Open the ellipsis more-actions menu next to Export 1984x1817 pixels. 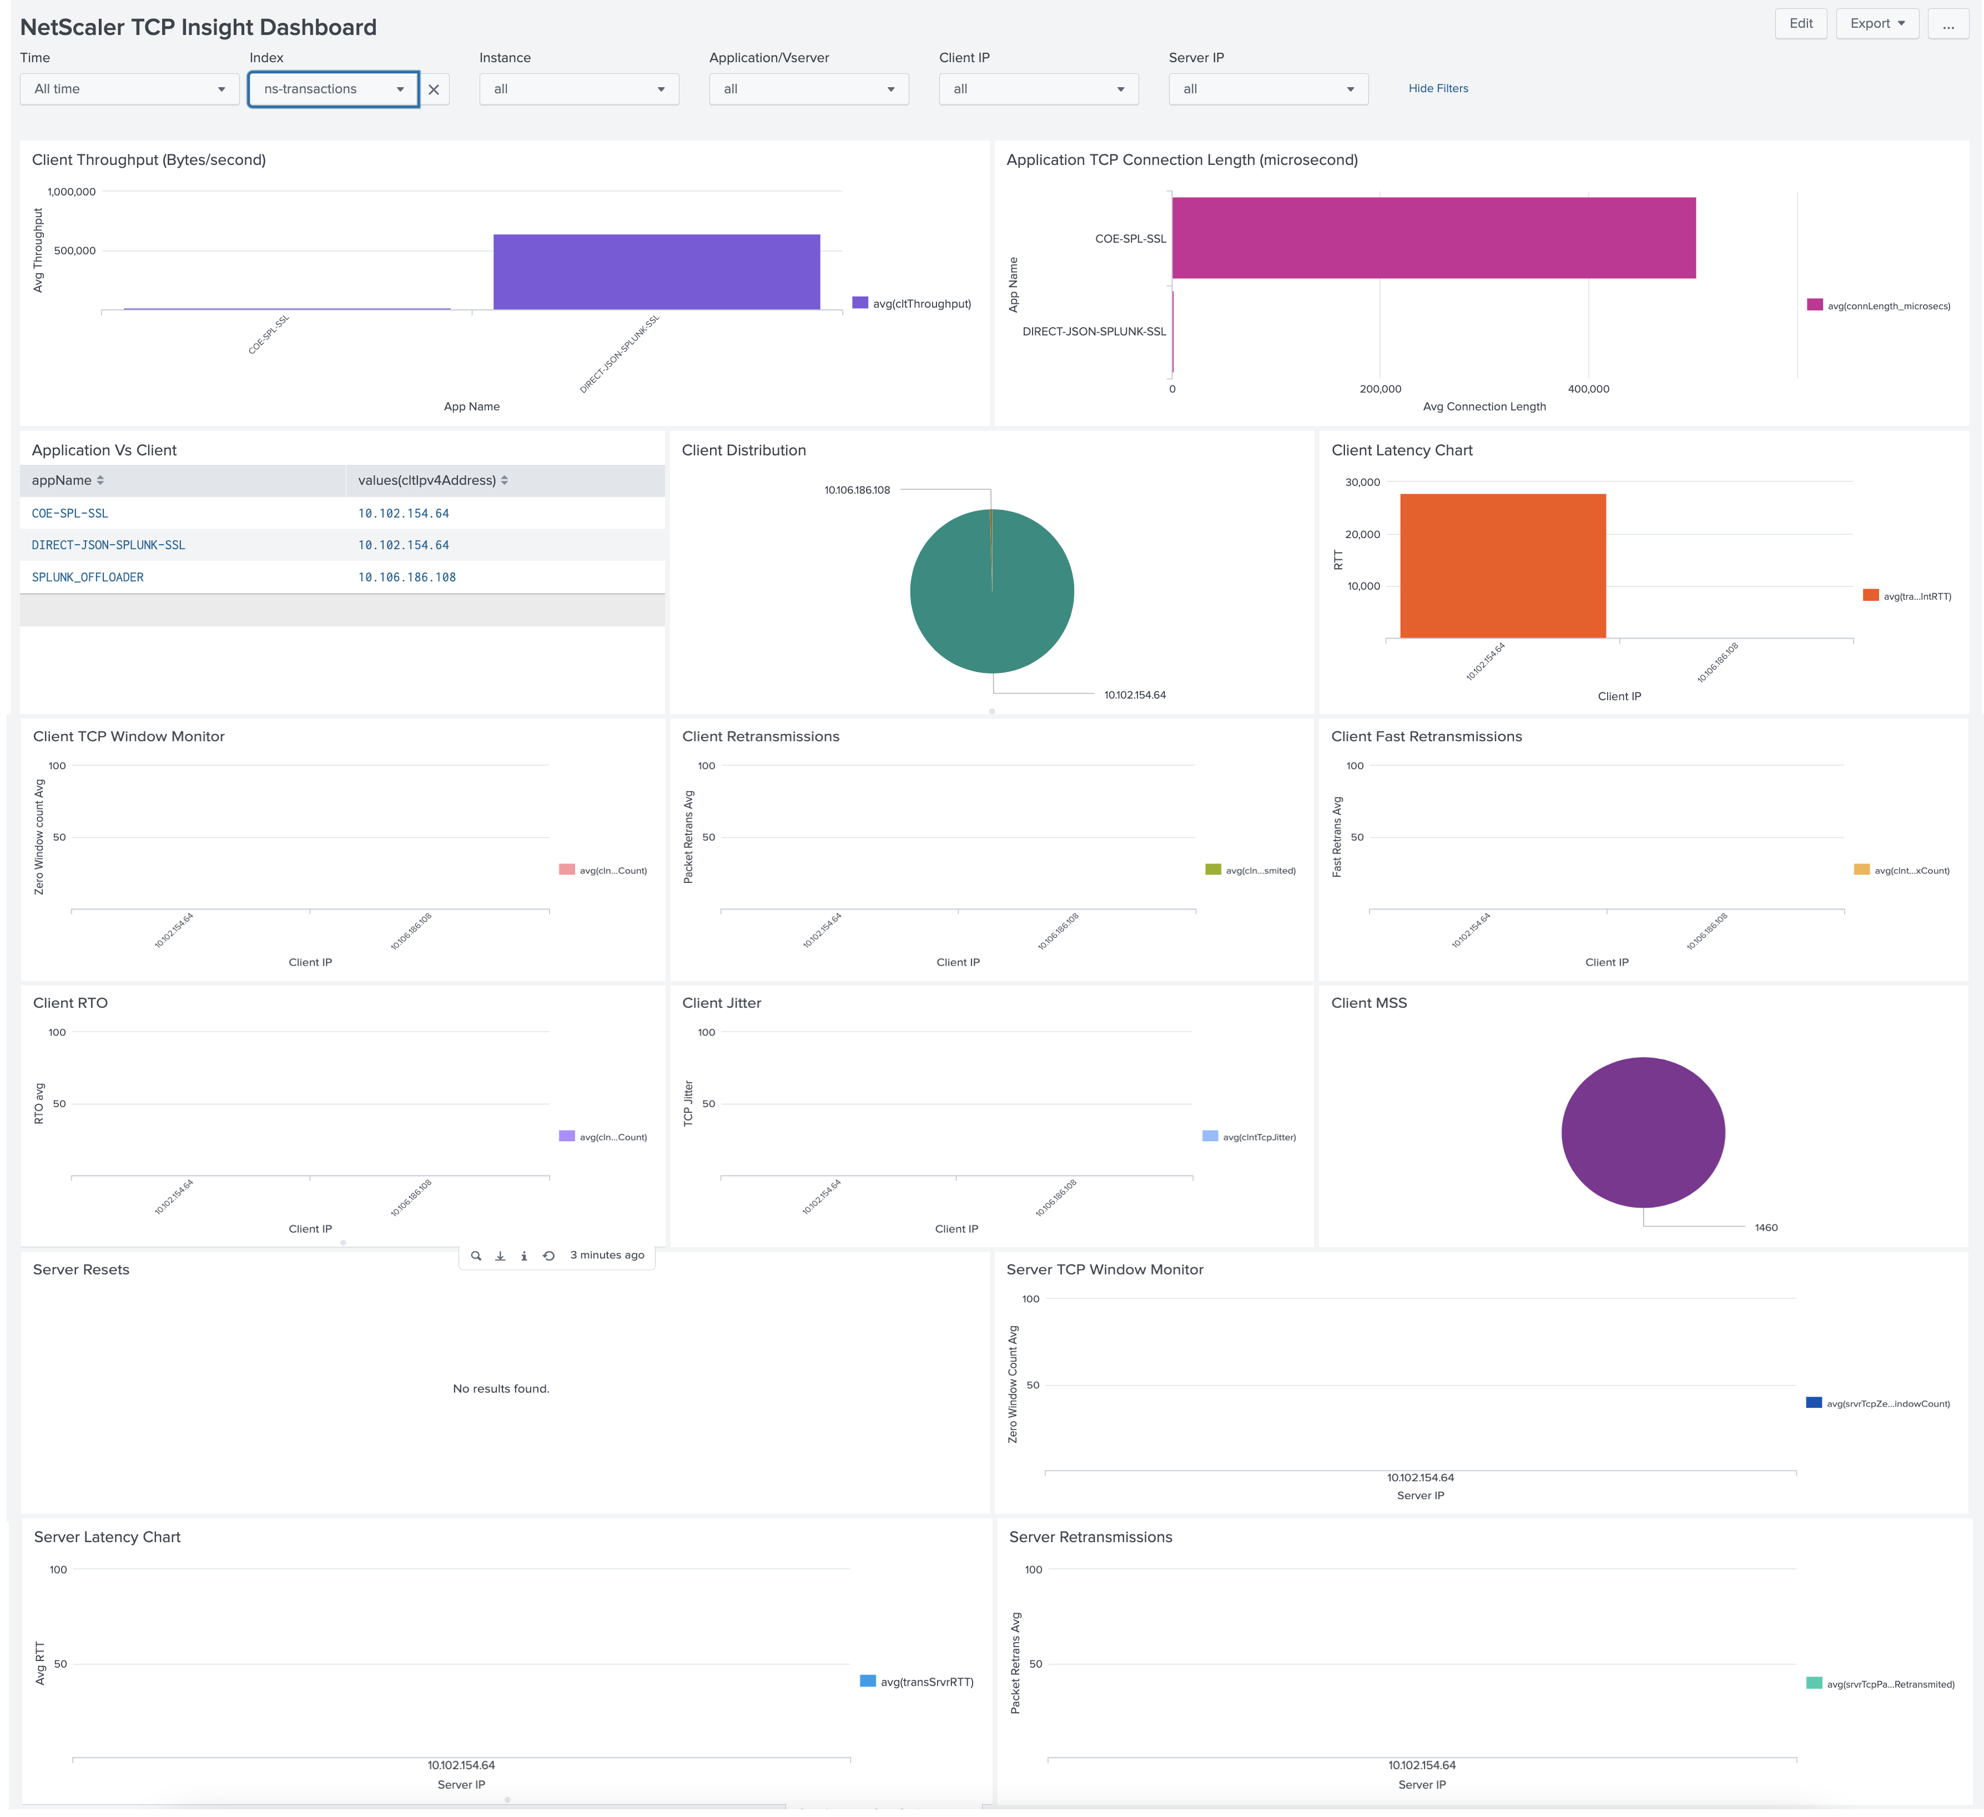click(1948, 24)
